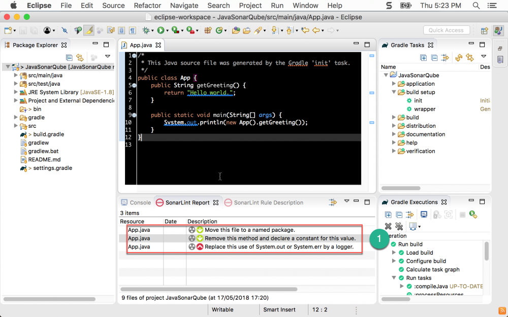Expand all nodes in the Gradle Tasks panel
This screenshot has width=508, height=317.
(x=423, y=57)
